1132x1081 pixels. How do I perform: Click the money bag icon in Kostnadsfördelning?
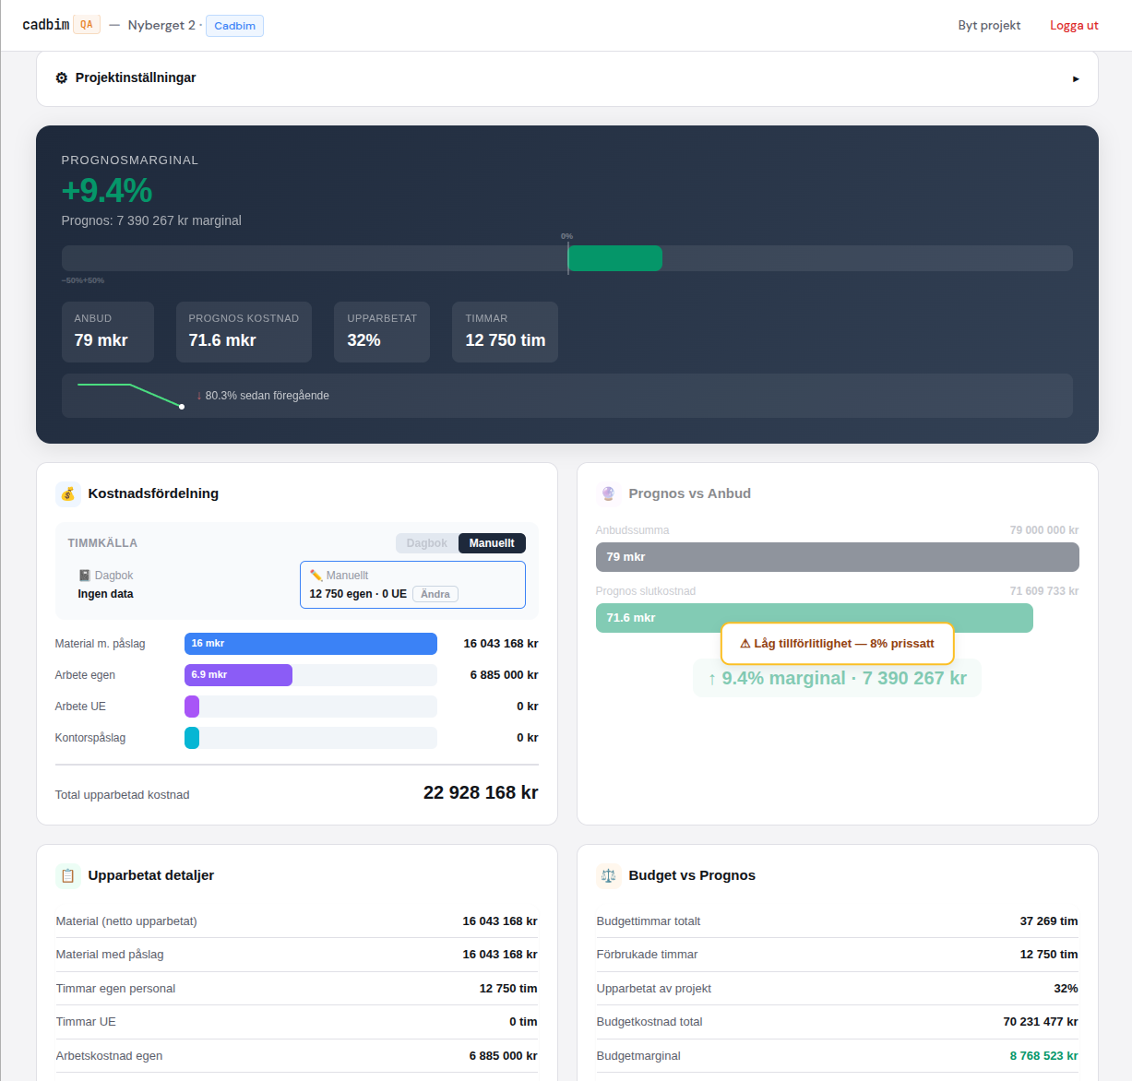pos(68,493)
